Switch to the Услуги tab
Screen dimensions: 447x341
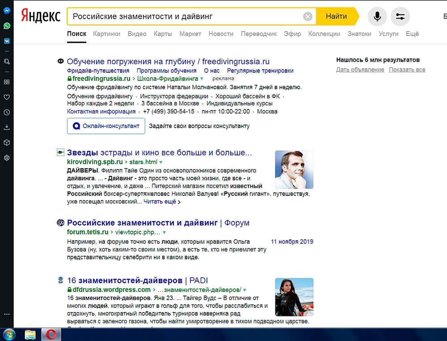pyautogui.click(x=388, y=34)
